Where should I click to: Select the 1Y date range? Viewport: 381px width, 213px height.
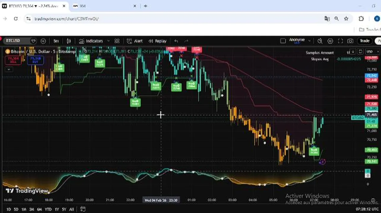pos(57,209)
